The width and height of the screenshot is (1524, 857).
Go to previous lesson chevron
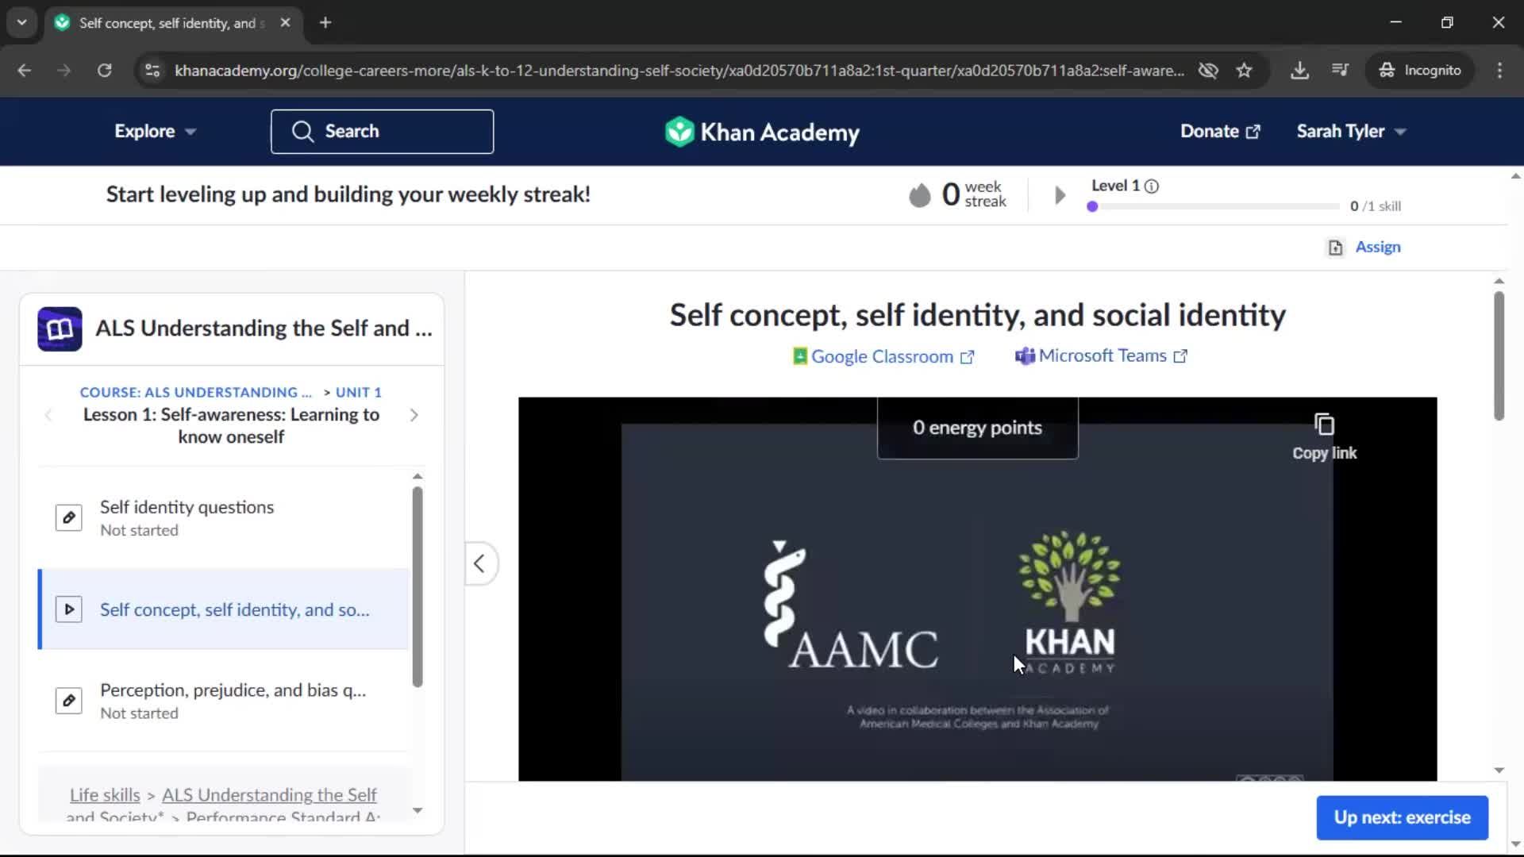[x=48, y=415]
